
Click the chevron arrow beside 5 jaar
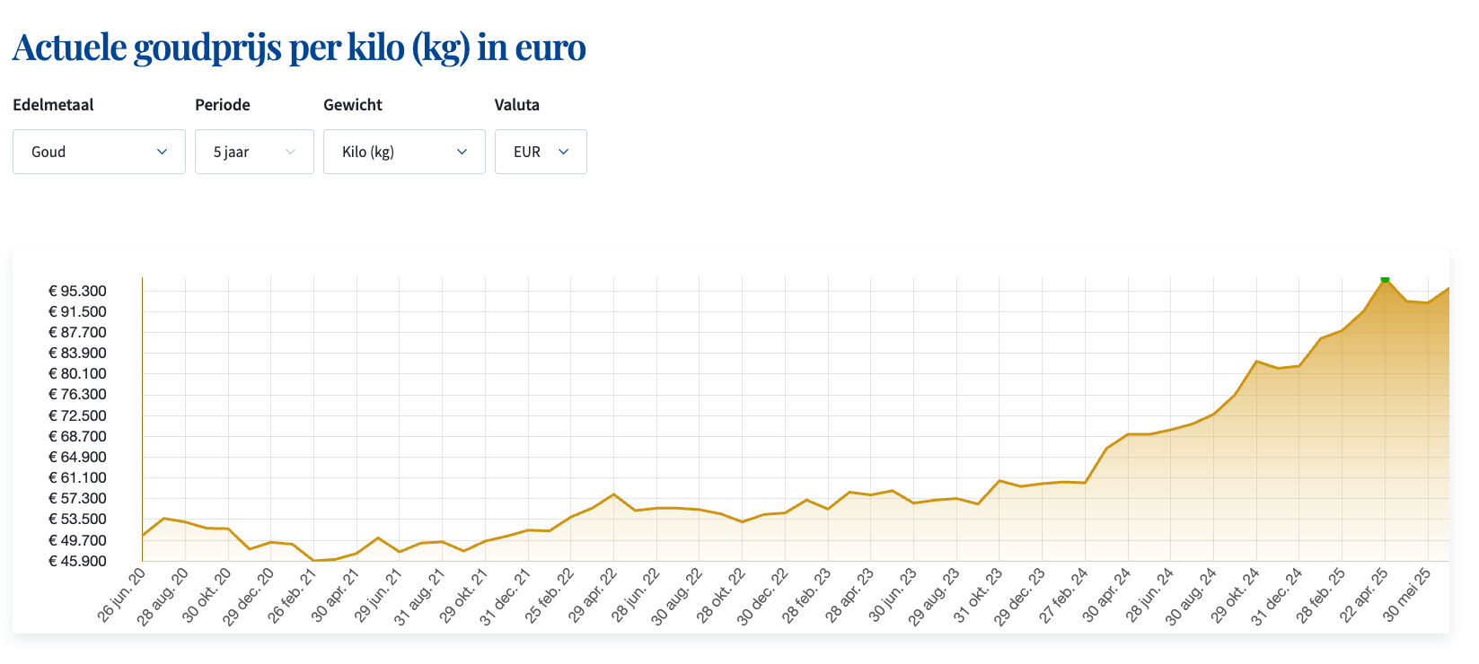click(x=290, y=152)
